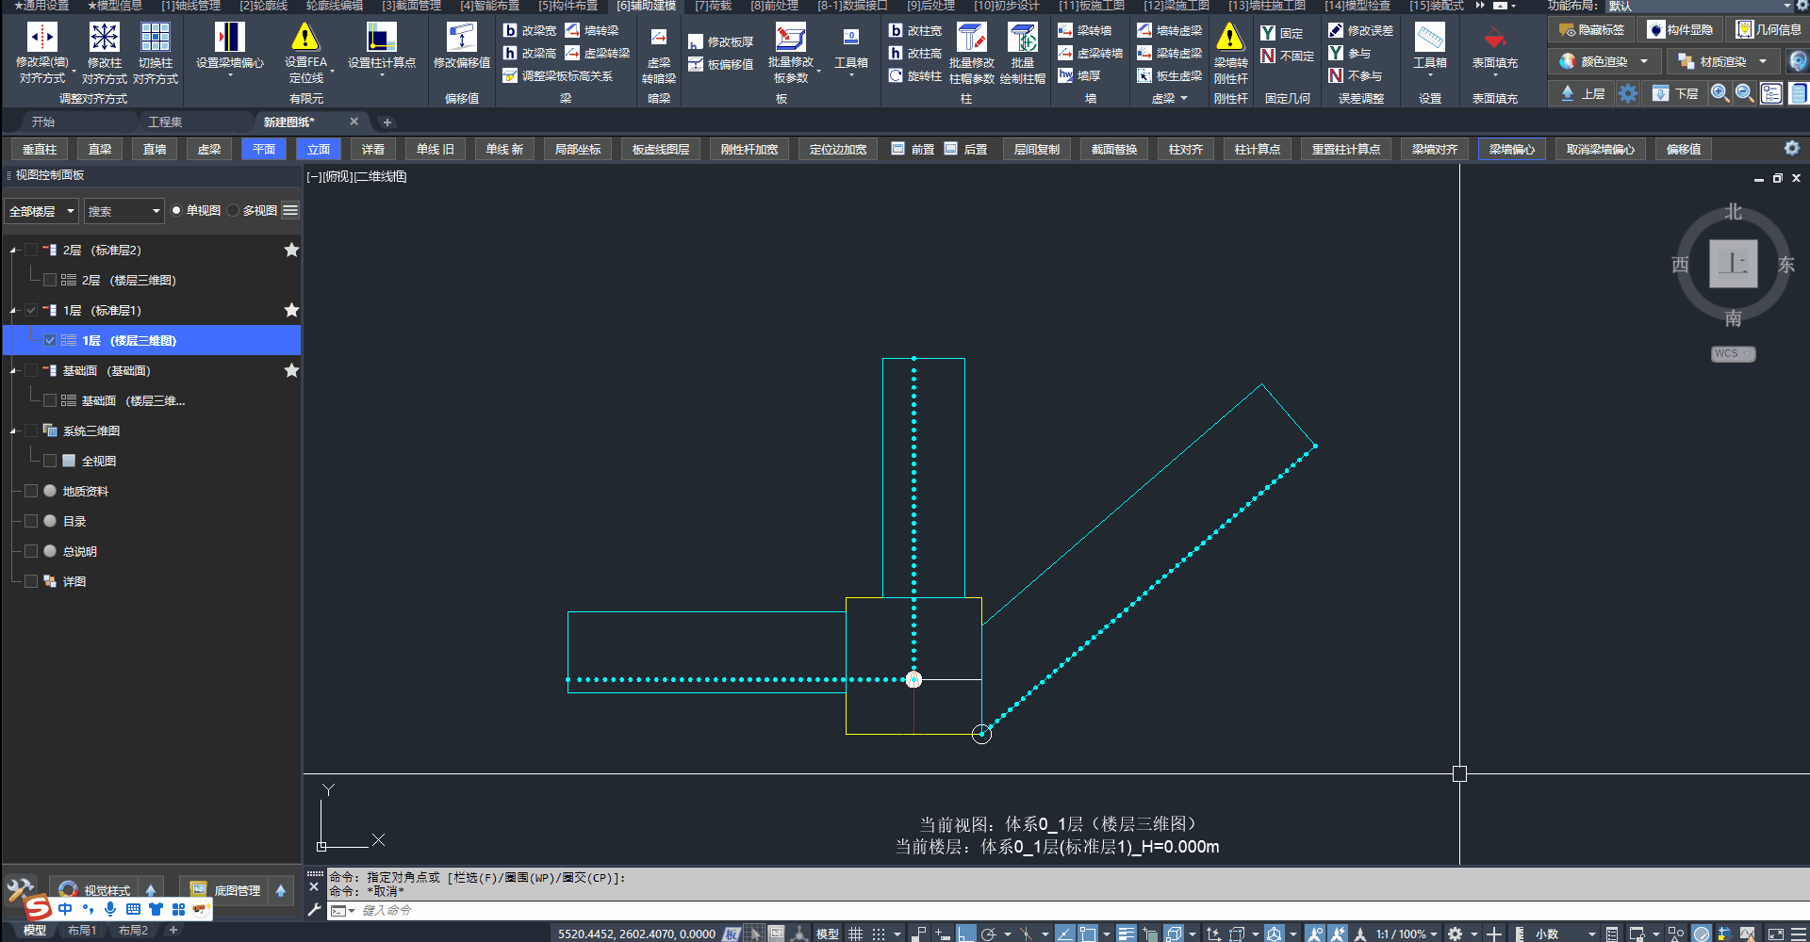This screenshot has width=1810, height=942.
Task: Select the 切换柱对齐方式 icon
Action: pos(155,38)
